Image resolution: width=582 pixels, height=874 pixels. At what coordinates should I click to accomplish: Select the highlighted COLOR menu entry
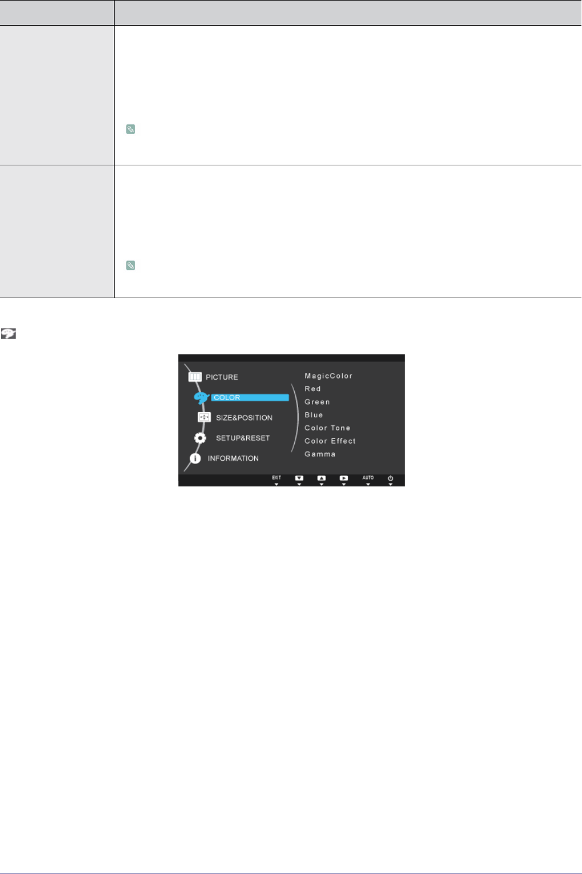[x=250, y=397]
